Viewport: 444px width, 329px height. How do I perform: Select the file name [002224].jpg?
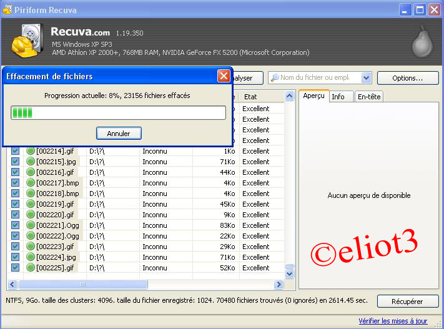click(x=56, y=257)
